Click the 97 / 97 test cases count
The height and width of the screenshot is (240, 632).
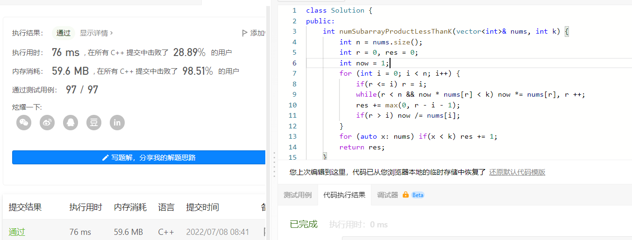click(x=82, y=90)
